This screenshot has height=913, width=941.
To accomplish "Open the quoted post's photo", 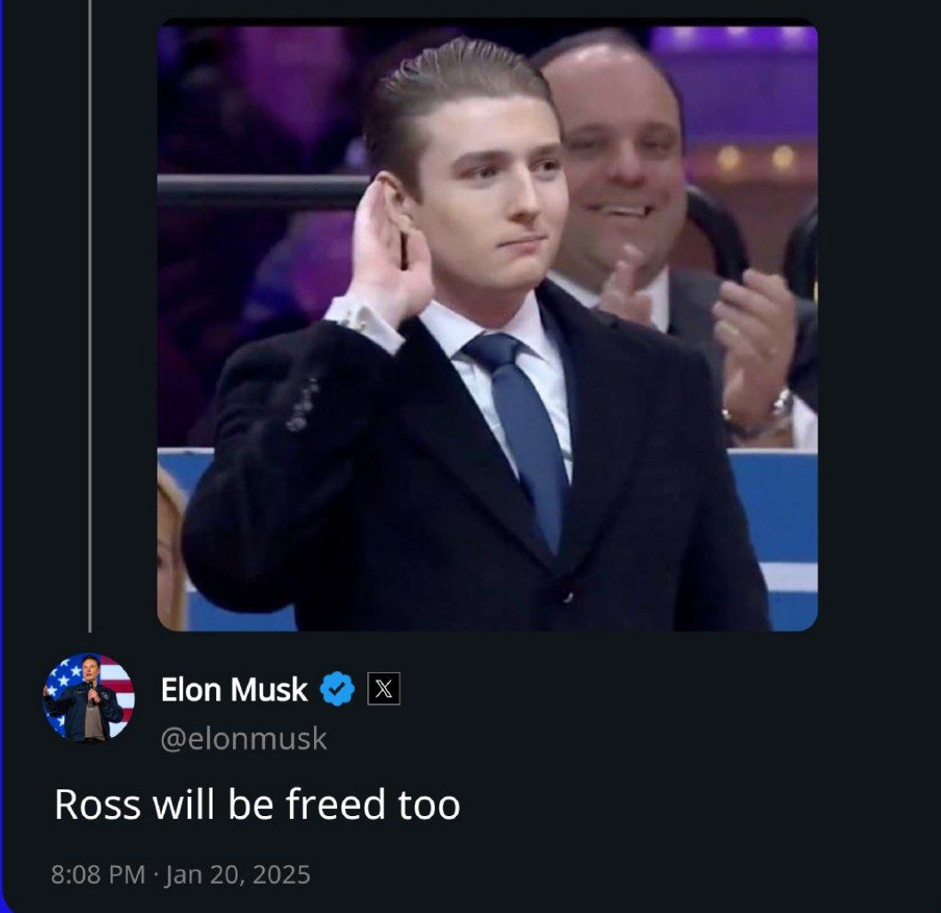I will point(487,324).
